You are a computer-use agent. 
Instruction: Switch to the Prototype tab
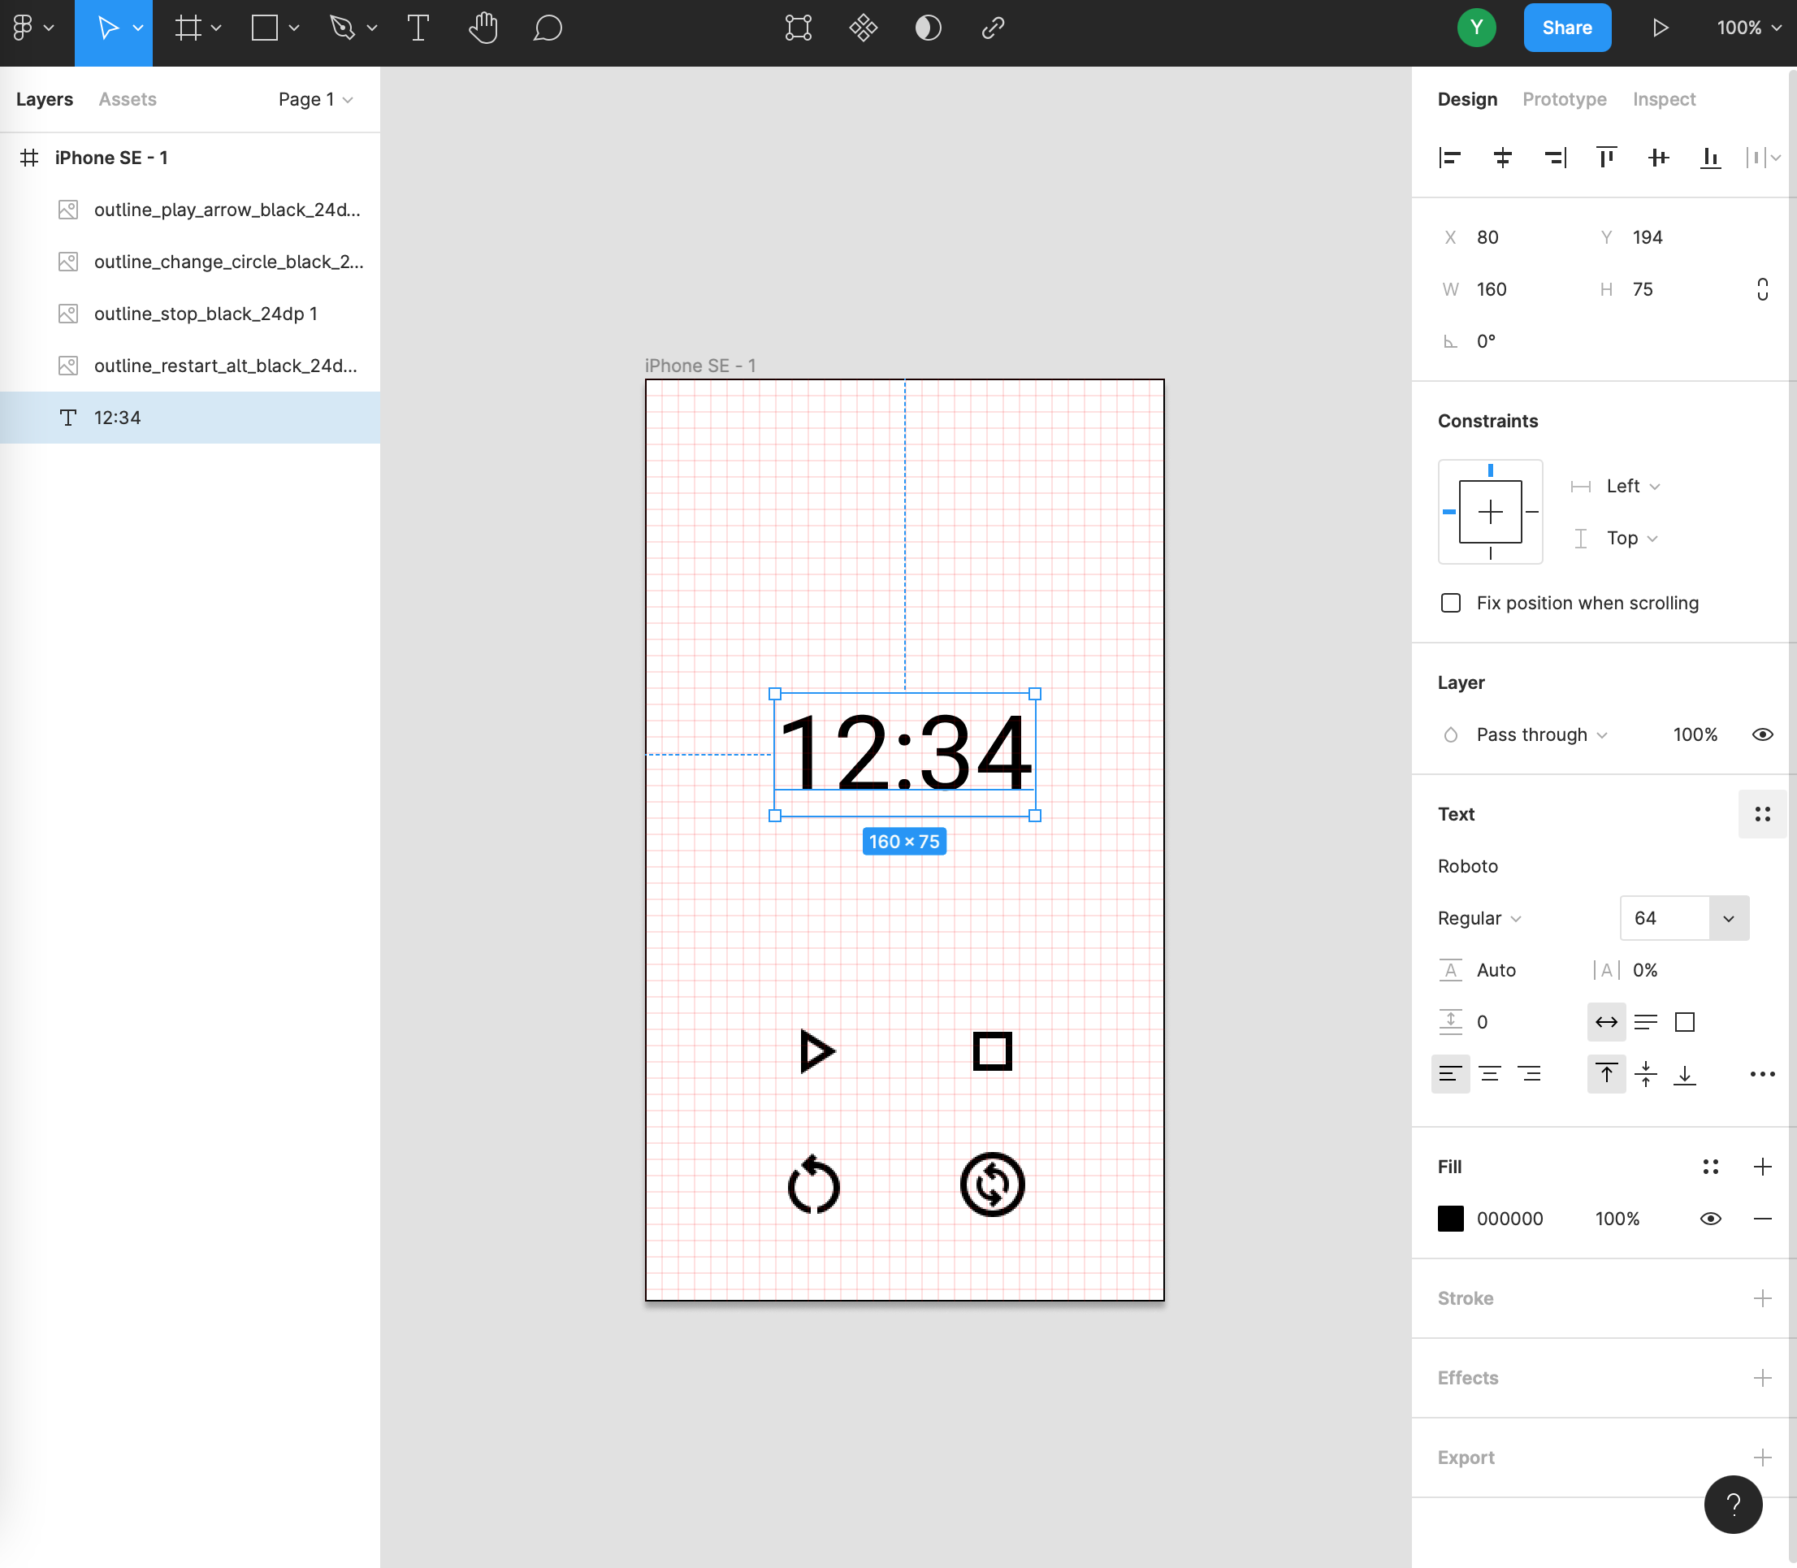point(1565,99)
